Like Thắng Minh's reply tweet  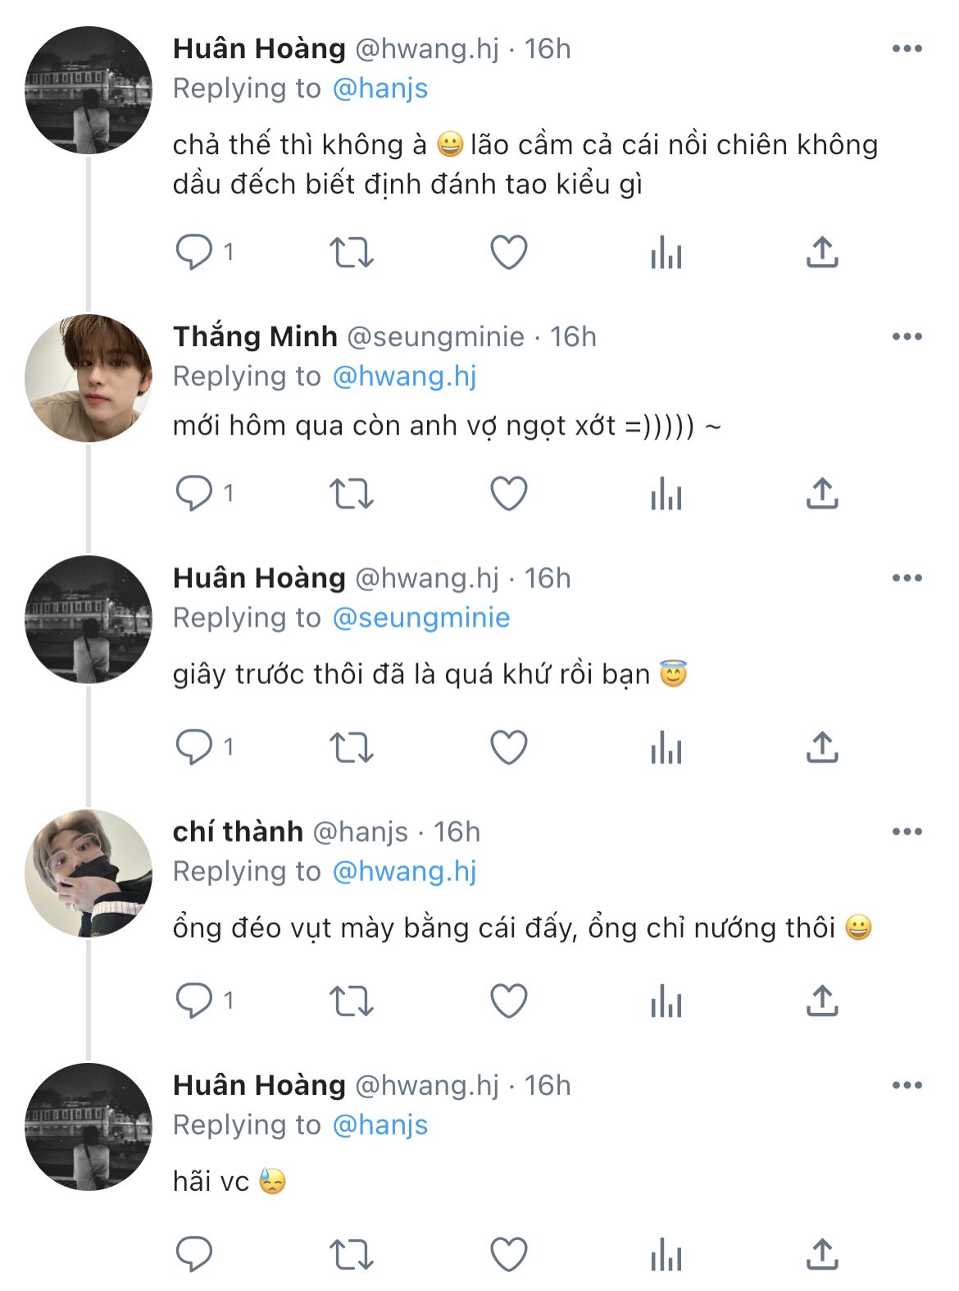[x=508, y=494]
